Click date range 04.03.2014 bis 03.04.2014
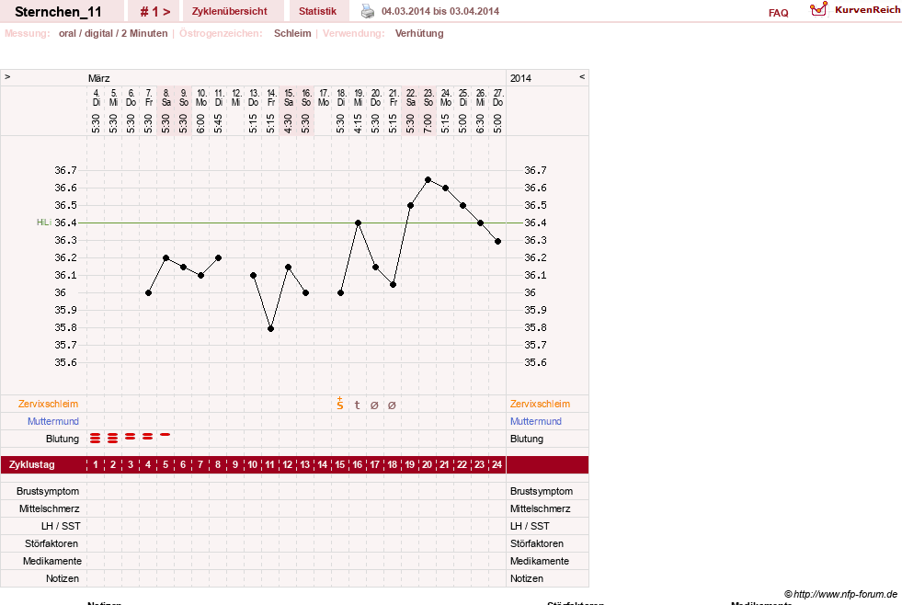The height and width of the screenshot is (605, 902). (440, 11)
